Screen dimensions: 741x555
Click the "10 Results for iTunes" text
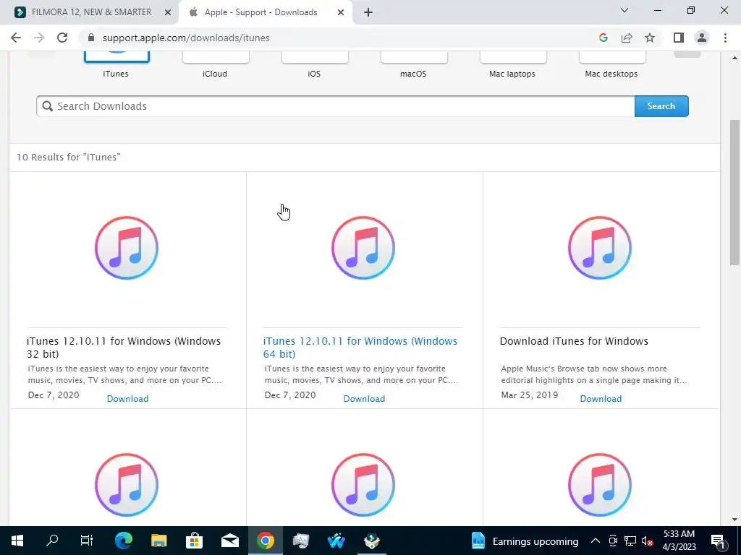69,157
